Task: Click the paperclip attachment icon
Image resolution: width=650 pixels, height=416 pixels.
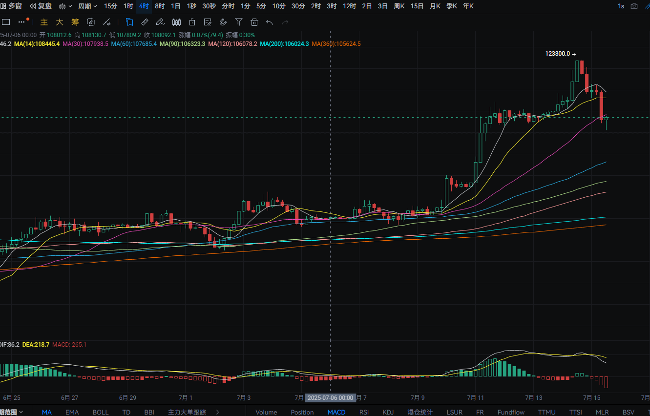Action: tap(223, 22)
